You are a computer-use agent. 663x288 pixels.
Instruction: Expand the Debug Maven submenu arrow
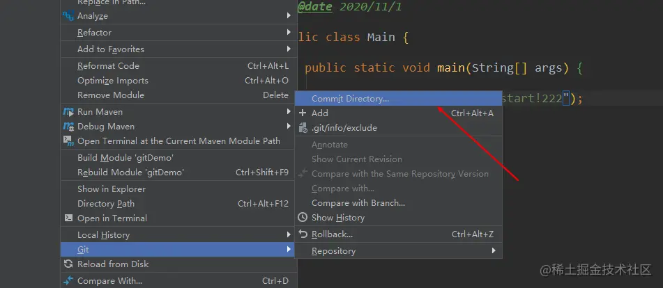(289, 126)
